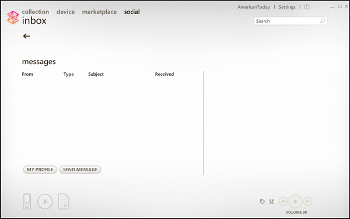
Task: Sort messages by the Type column
Action: (x=68, y=74)
